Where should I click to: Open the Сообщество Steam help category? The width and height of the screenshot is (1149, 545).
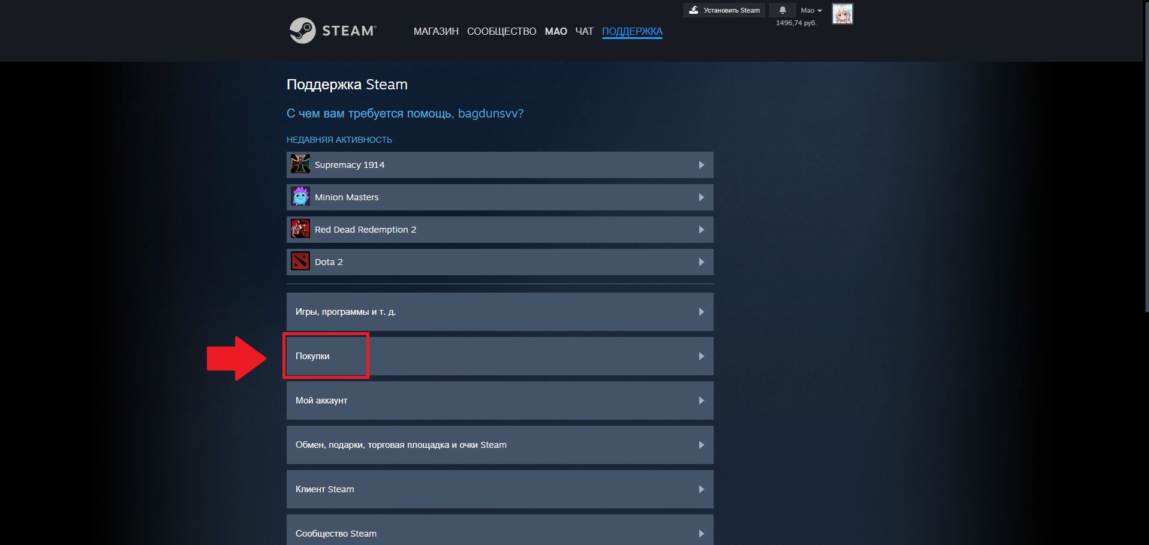click(x=500, y=530)
